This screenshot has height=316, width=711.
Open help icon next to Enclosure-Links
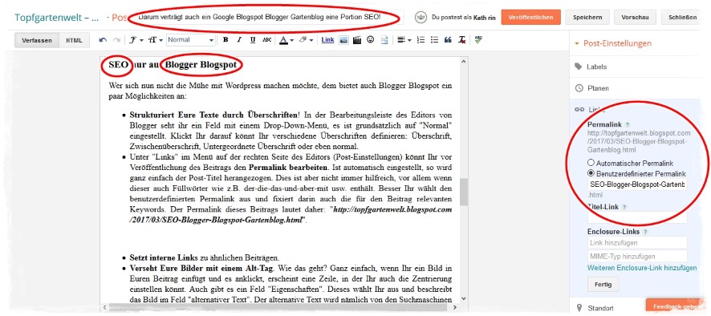pos(645,232)
